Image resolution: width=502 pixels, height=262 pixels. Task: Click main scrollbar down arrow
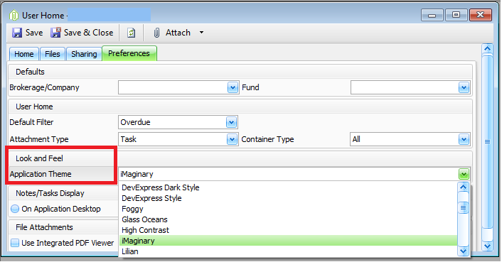click(487, 246)
